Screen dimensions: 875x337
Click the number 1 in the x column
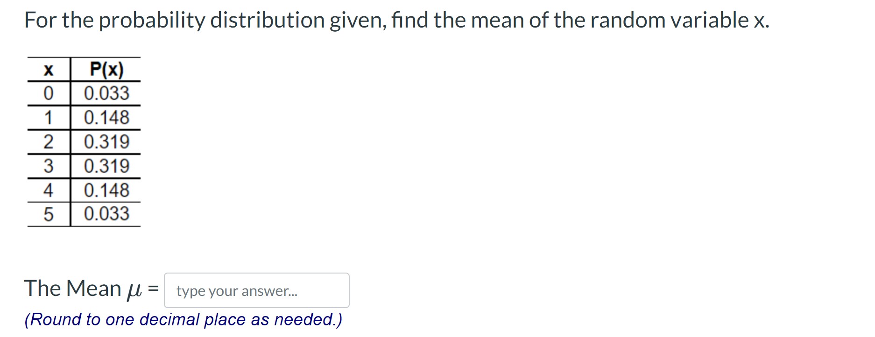coord(49,118)
